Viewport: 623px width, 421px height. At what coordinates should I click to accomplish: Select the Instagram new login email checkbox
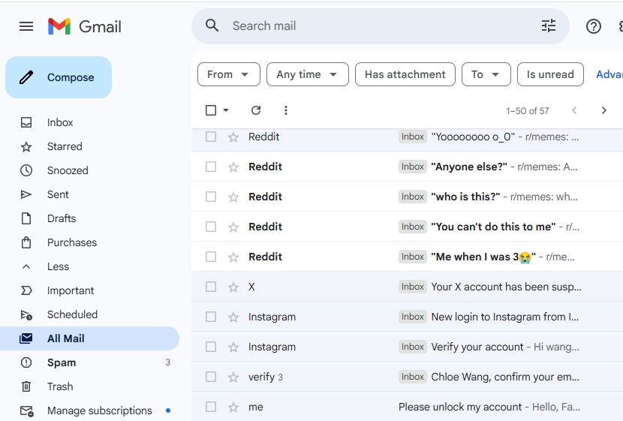pyautogui.click(x=211, y=317)
